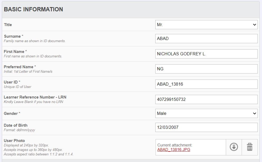Open the Title dropdown
The image size is (262, 162).
tap(206, 25)
